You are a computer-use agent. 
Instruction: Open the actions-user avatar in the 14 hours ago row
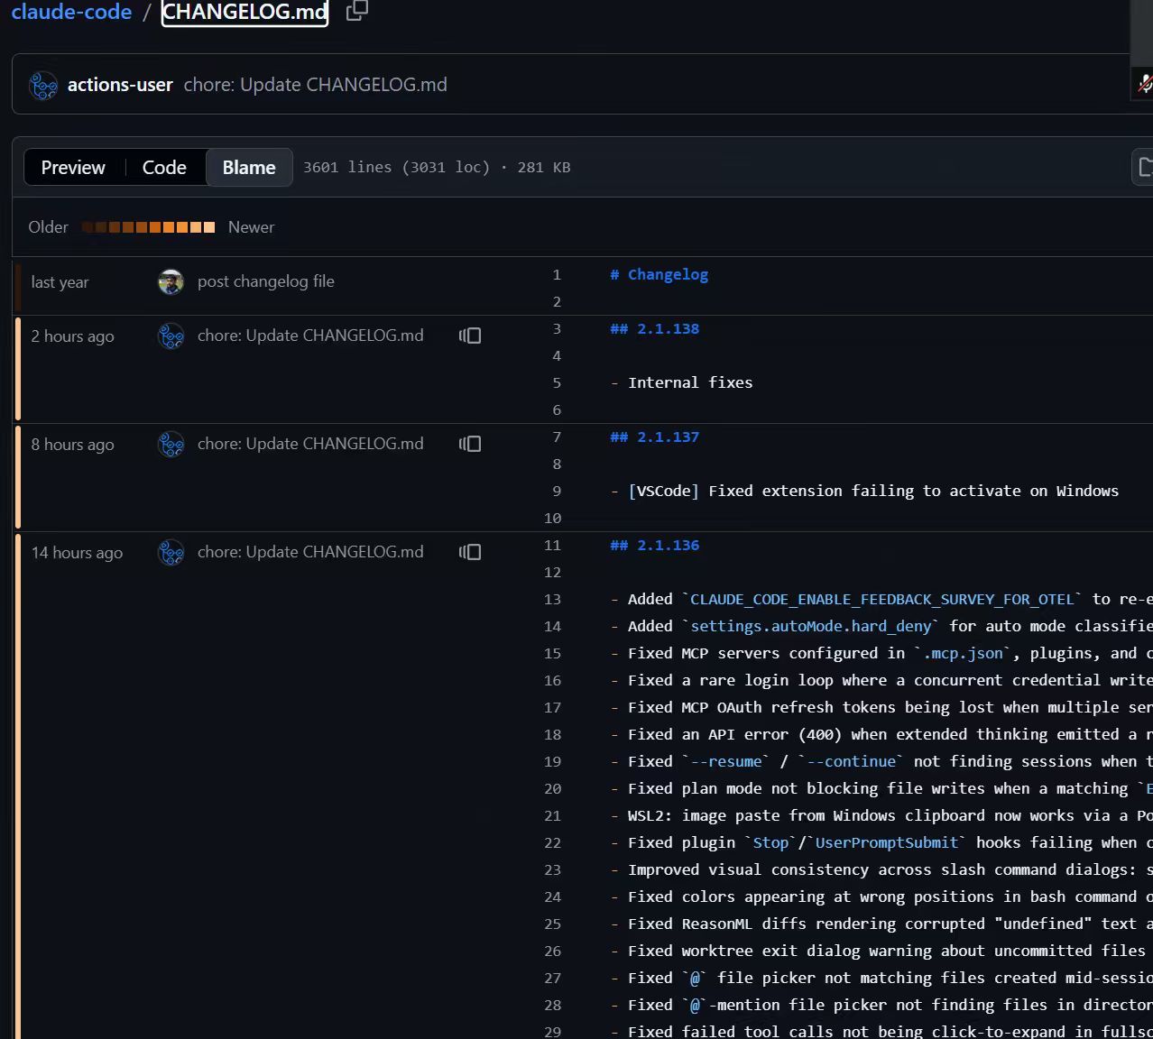point(171,553)
